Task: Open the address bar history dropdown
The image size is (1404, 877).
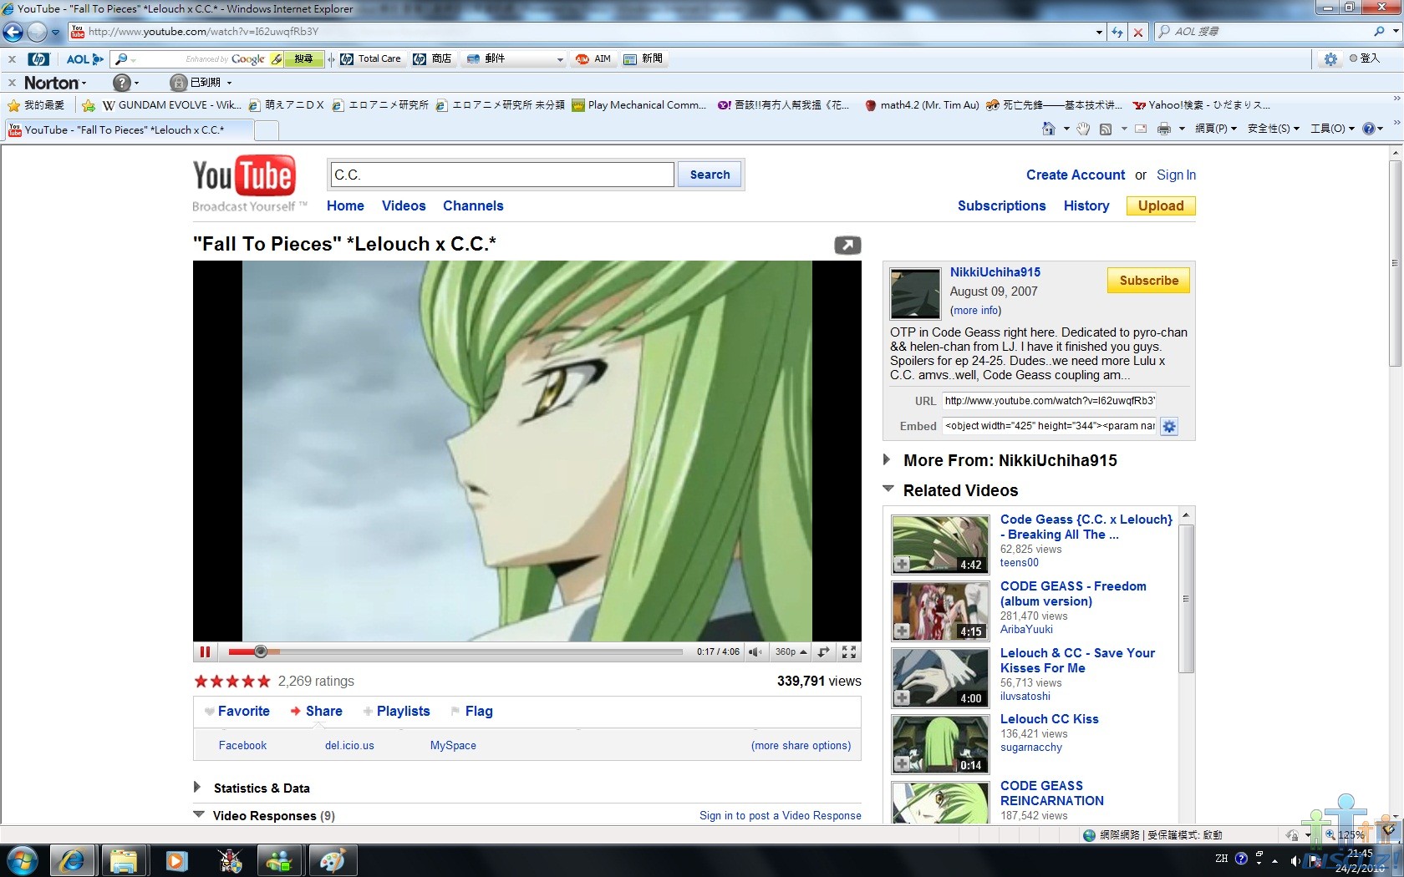Action: click(1099, 32)
